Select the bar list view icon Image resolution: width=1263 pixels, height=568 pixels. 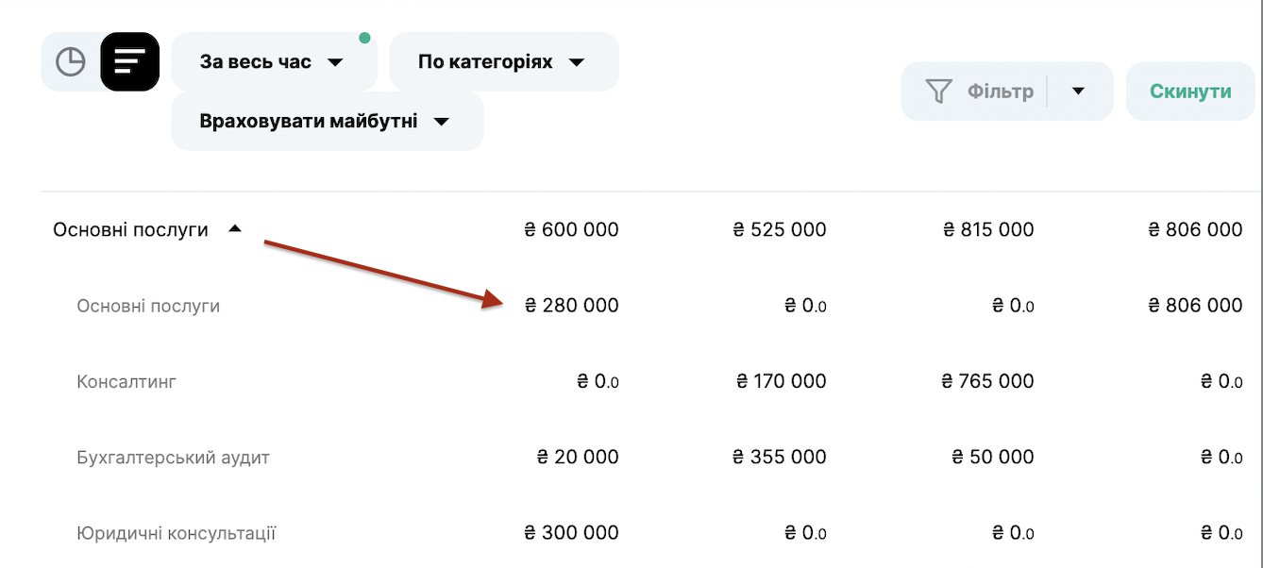pyautogui.click(x=130, y=62)
